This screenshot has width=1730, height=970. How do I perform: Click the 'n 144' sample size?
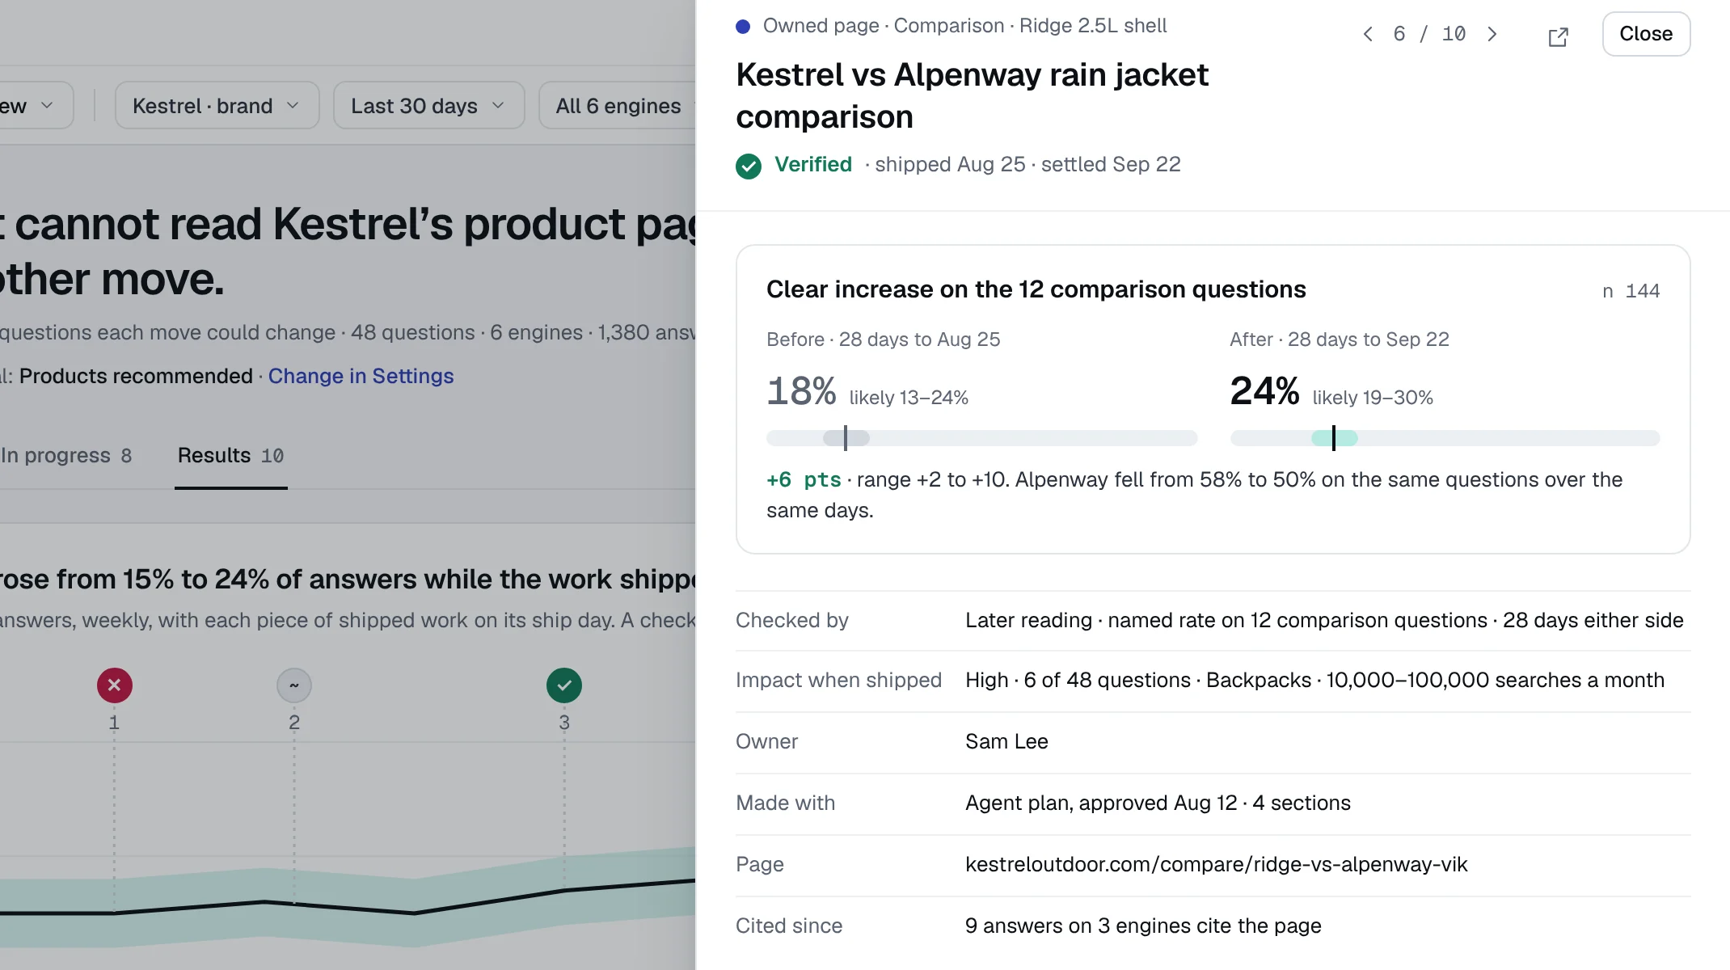[x=1631, y=291]
